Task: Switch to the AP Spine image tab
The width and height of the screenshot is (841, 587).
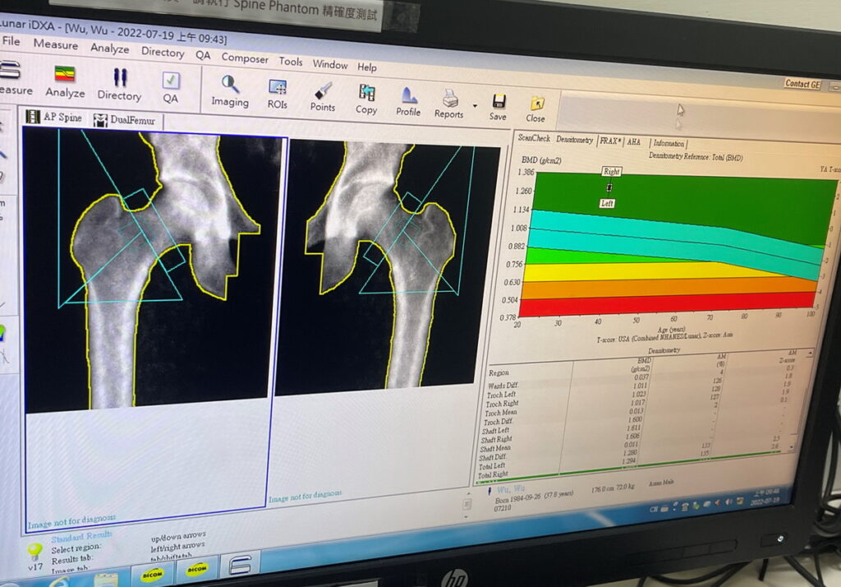Action: tap(55, 117)
